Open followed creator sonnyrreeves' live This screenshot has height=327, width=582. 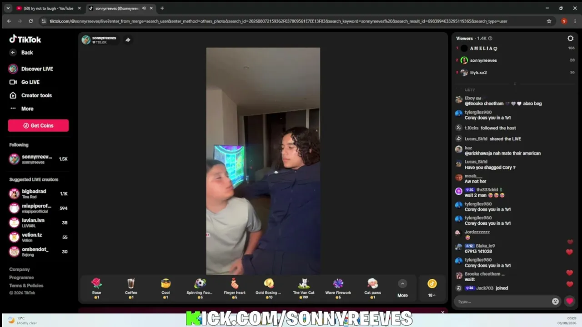pyautogui.click(x=38, y=159)
